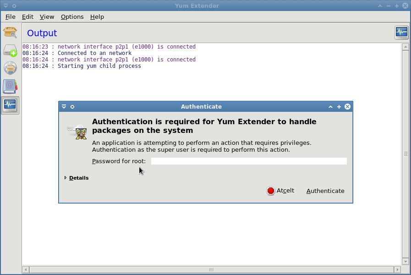Click vertical scrollbar up arrow
This screenshot has width=411, height=275.
click(x=406, y=47)
